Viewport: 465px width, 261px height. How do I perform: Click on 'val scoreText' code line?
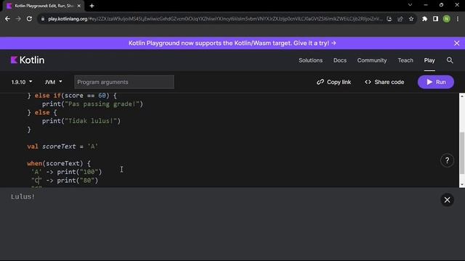point(62,146)
